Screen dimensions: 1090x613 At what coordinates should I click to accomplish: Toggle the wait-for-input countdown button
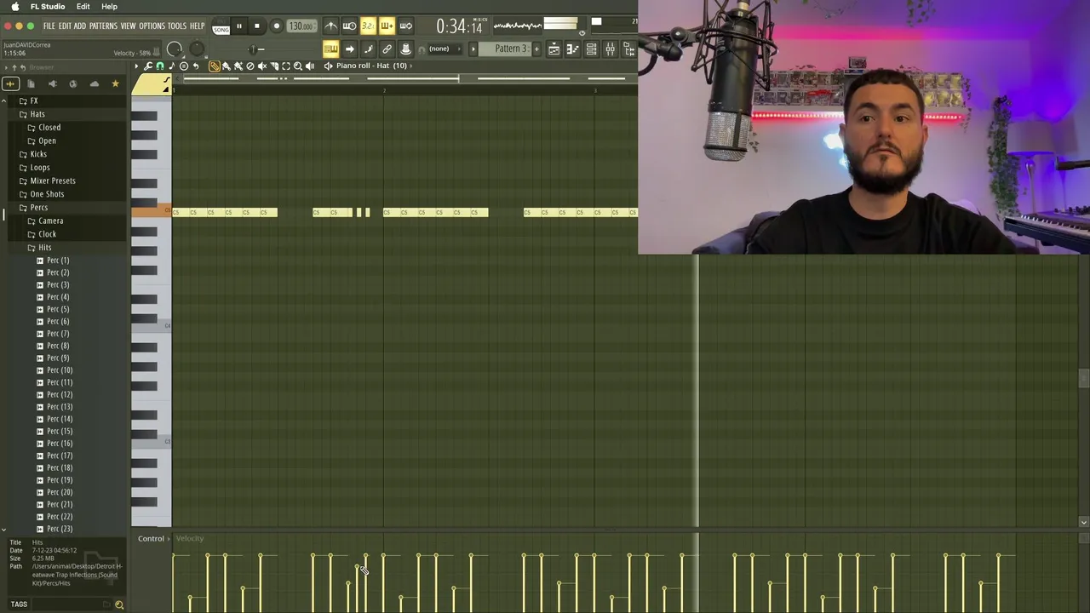coord(349,26)
